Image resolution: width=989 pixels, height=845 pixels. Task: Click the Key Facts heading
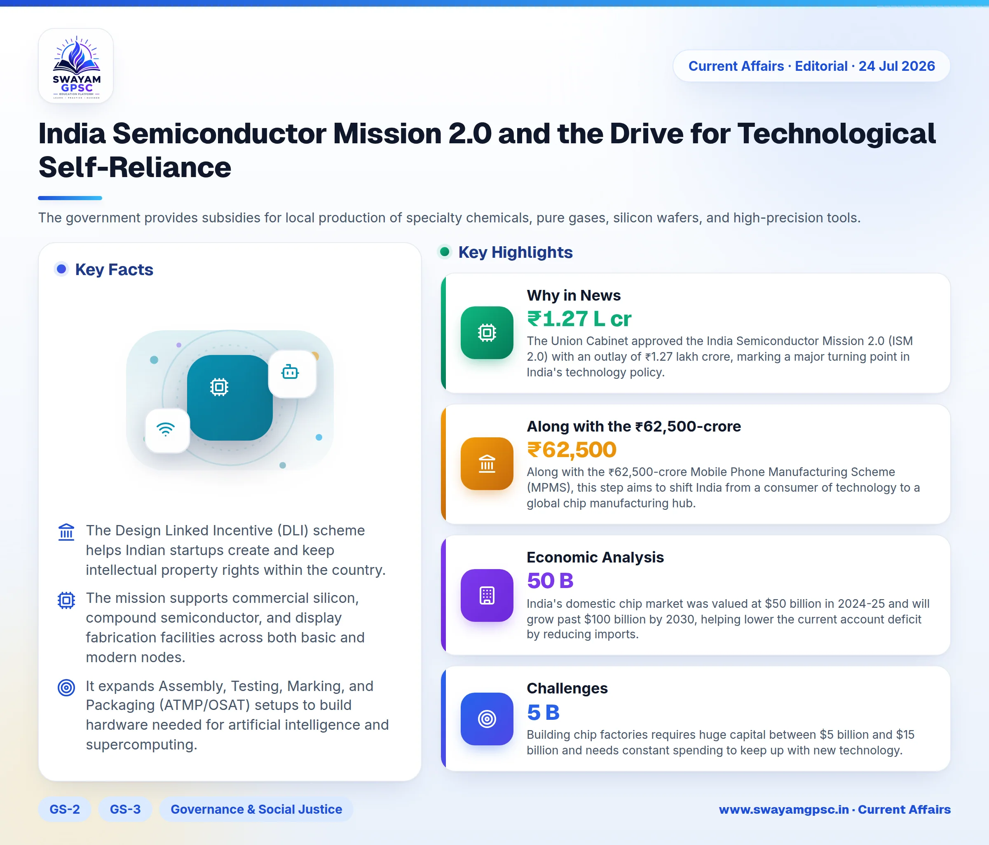pos(114,269)
